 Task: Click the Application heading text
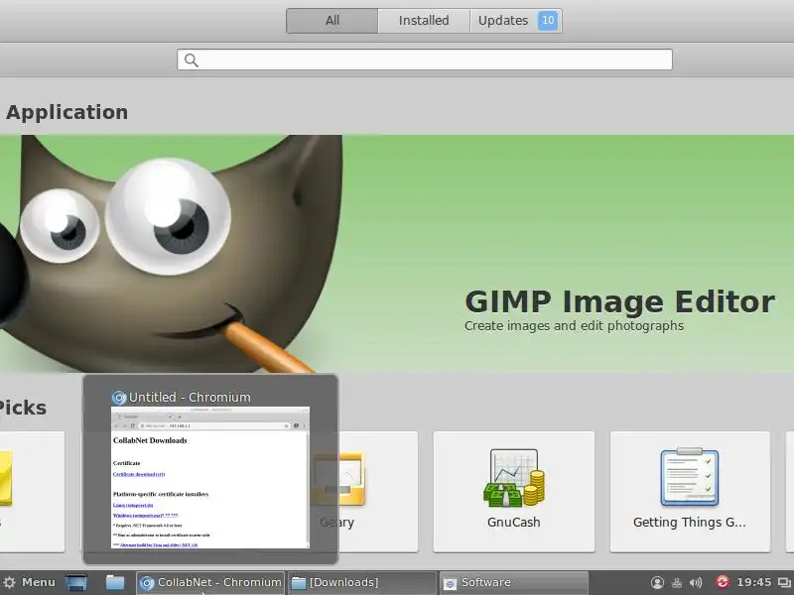pos(66,112)
